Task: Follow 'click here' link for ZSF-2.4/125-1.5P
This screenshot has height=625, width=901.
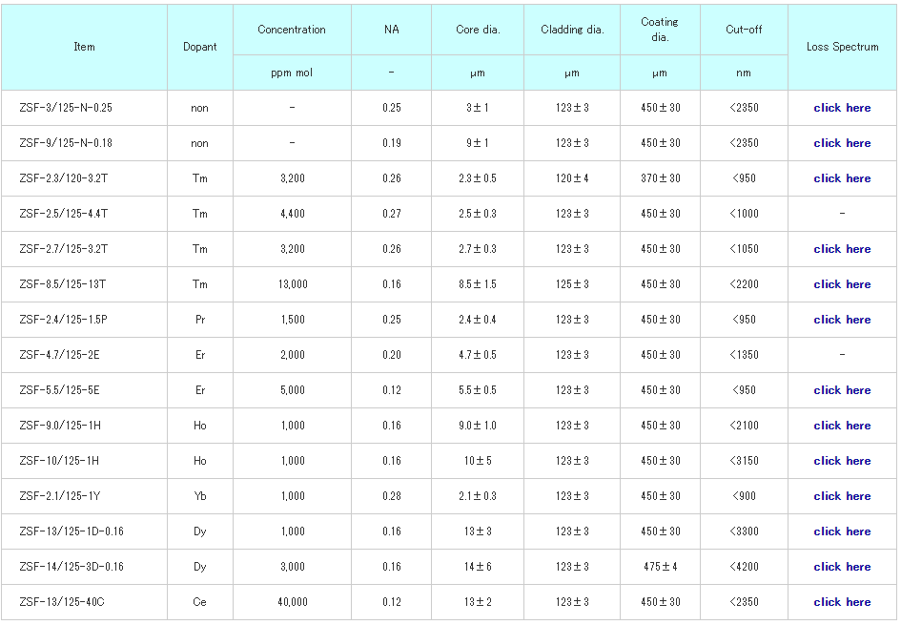Action: coord(842,320)
